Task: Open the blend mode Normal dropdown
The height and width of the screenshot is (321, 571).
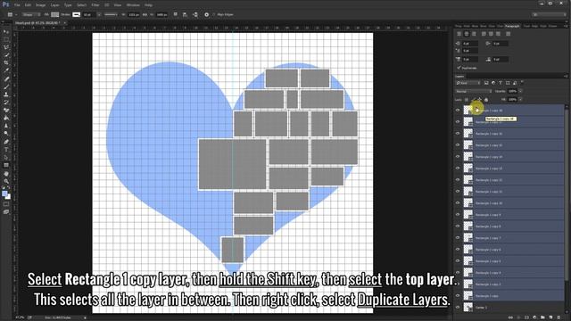Action: pyautogui.click(x=474, y=91)
